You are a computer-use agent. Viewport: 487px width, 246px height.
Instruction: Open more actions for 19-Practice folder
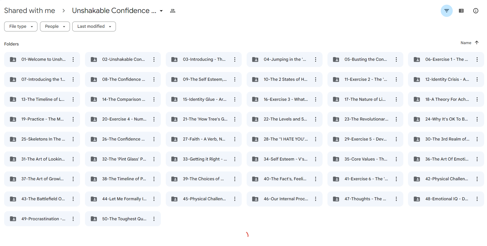pos(73,119)
